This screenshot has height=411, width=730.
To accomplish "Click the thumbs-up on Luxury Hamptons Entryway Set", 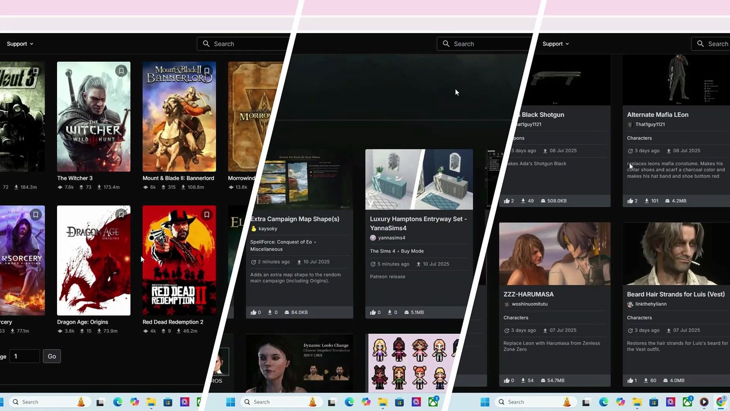I will pos(374,312).
